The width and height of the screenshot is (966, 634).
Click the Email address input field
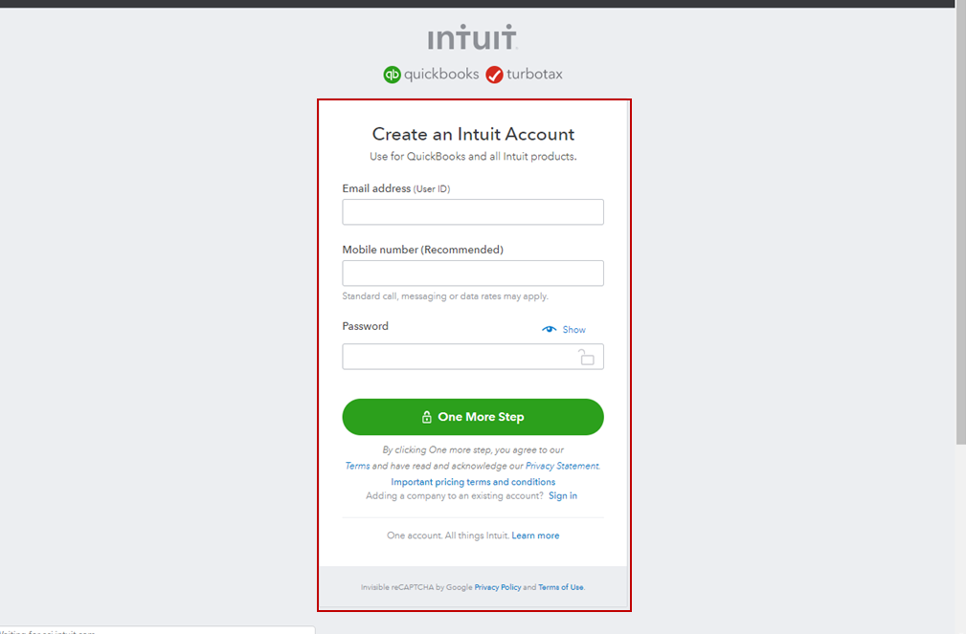(473, 212)
